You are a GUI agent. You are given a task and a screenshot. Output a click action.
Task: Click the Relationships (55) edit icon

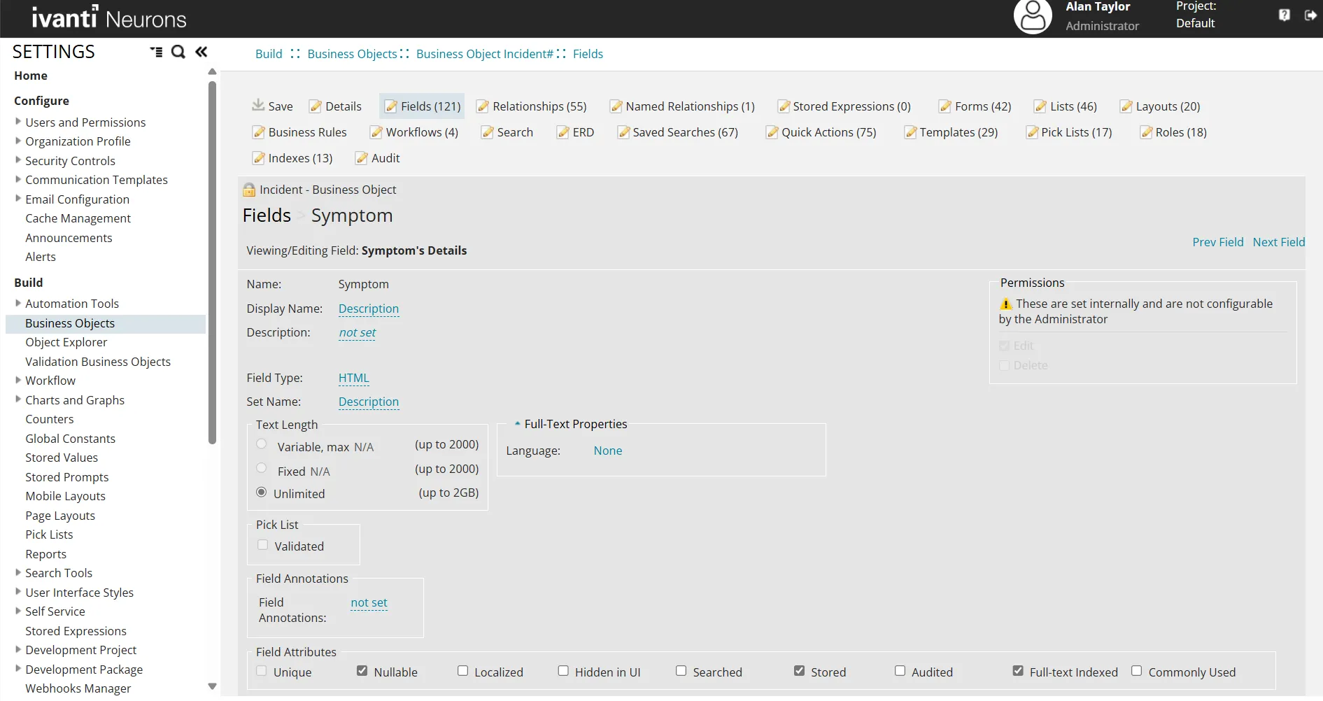pyautogui.click(x=483, y=106)
